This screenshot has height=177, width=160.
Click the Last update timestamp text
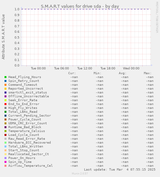coord(120,170)
